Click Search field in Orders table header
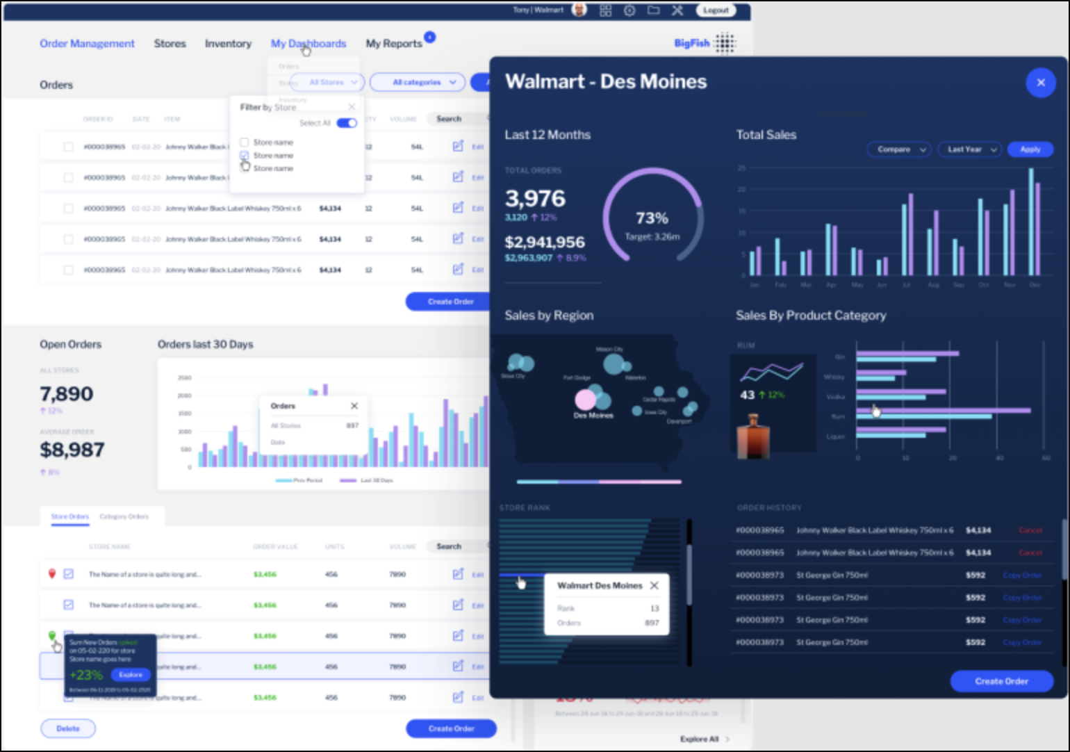1070x752 pixels. (x=459, y=119)
